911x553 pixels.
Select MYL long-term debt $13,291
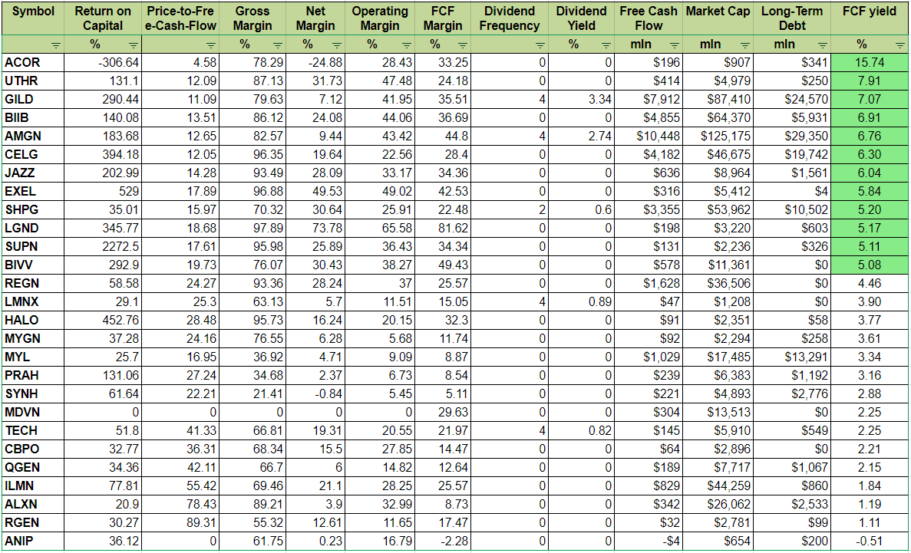pyautogui.click(x=791, y=357)
